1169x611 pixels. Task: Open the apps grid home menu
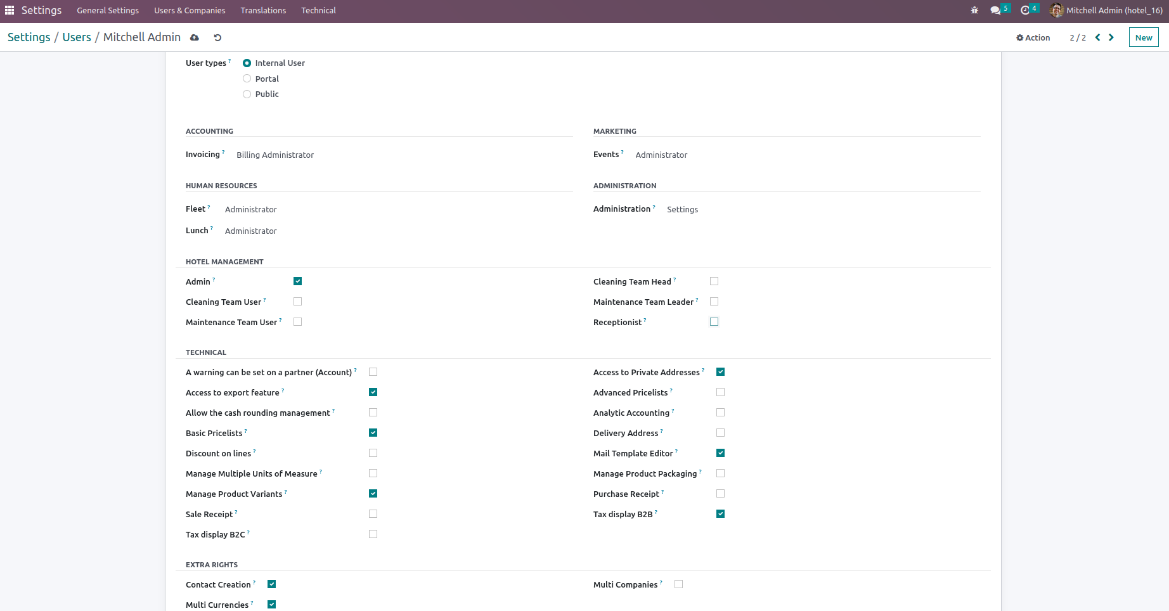[x=10, y=10]
